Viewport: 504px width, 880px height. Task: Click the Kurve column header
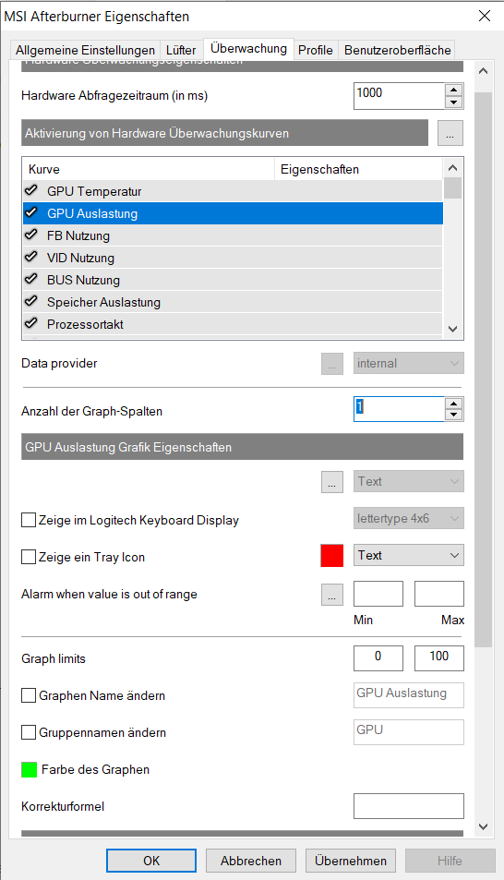[x=149, y=169]
